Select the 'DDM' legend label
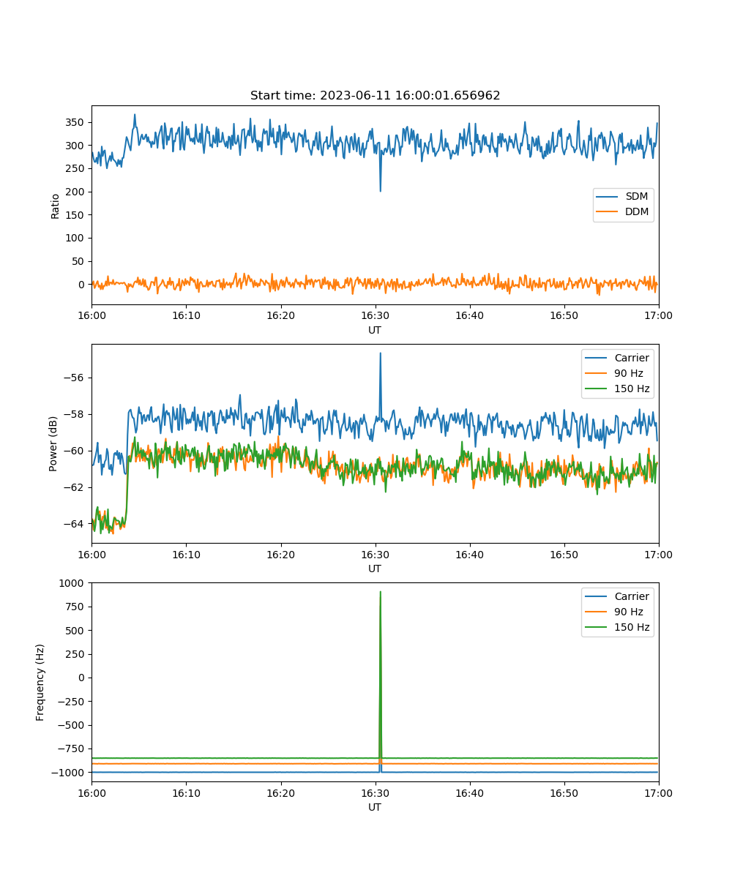 coord(637,212)
